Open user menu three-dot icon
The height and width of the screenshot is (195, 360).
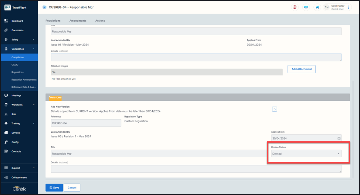point(349,7)
